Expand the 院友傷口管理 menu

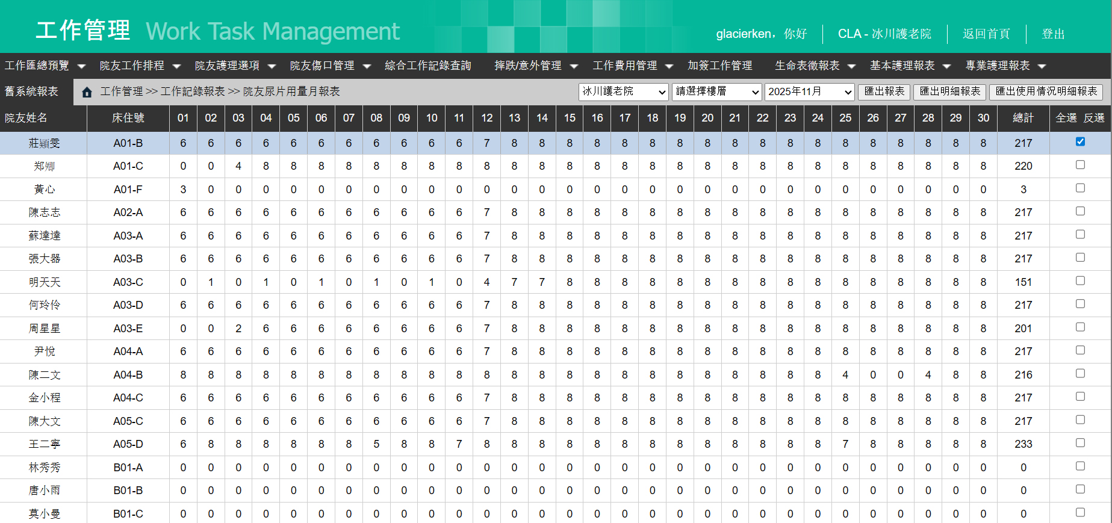[x=329, y=66]
